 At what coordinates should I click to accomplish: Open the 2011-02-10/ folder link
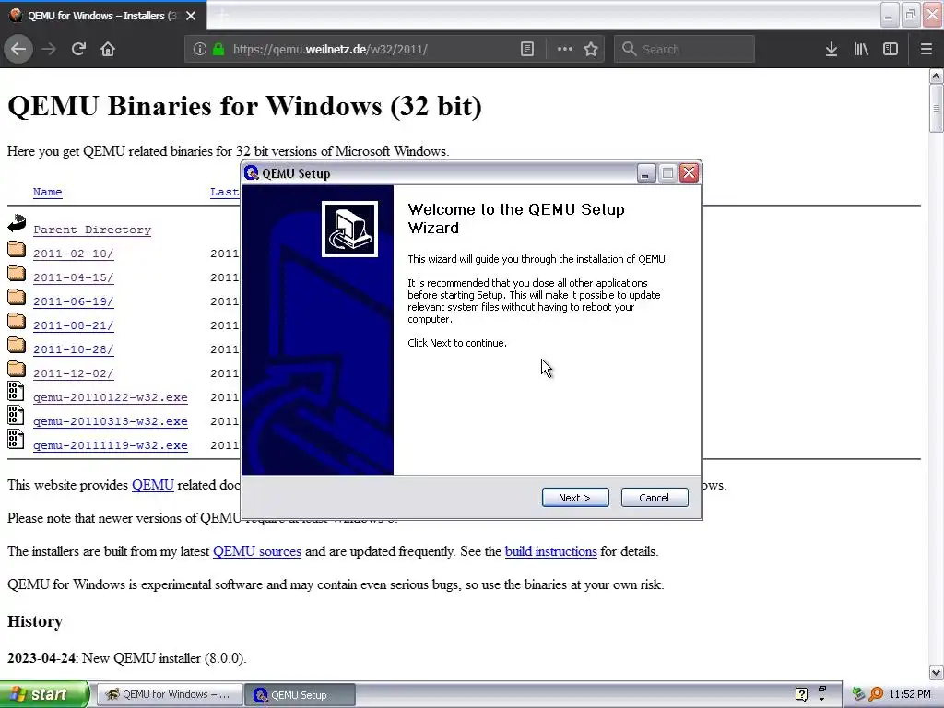pos(74,254)
